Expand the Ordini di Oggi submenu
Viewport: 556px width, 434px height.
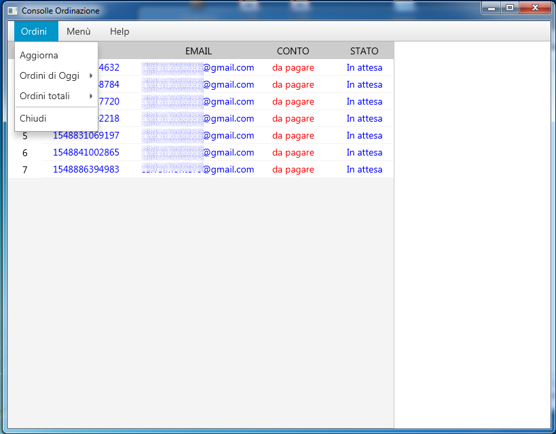pyautogui.click(x=56, y=75)
